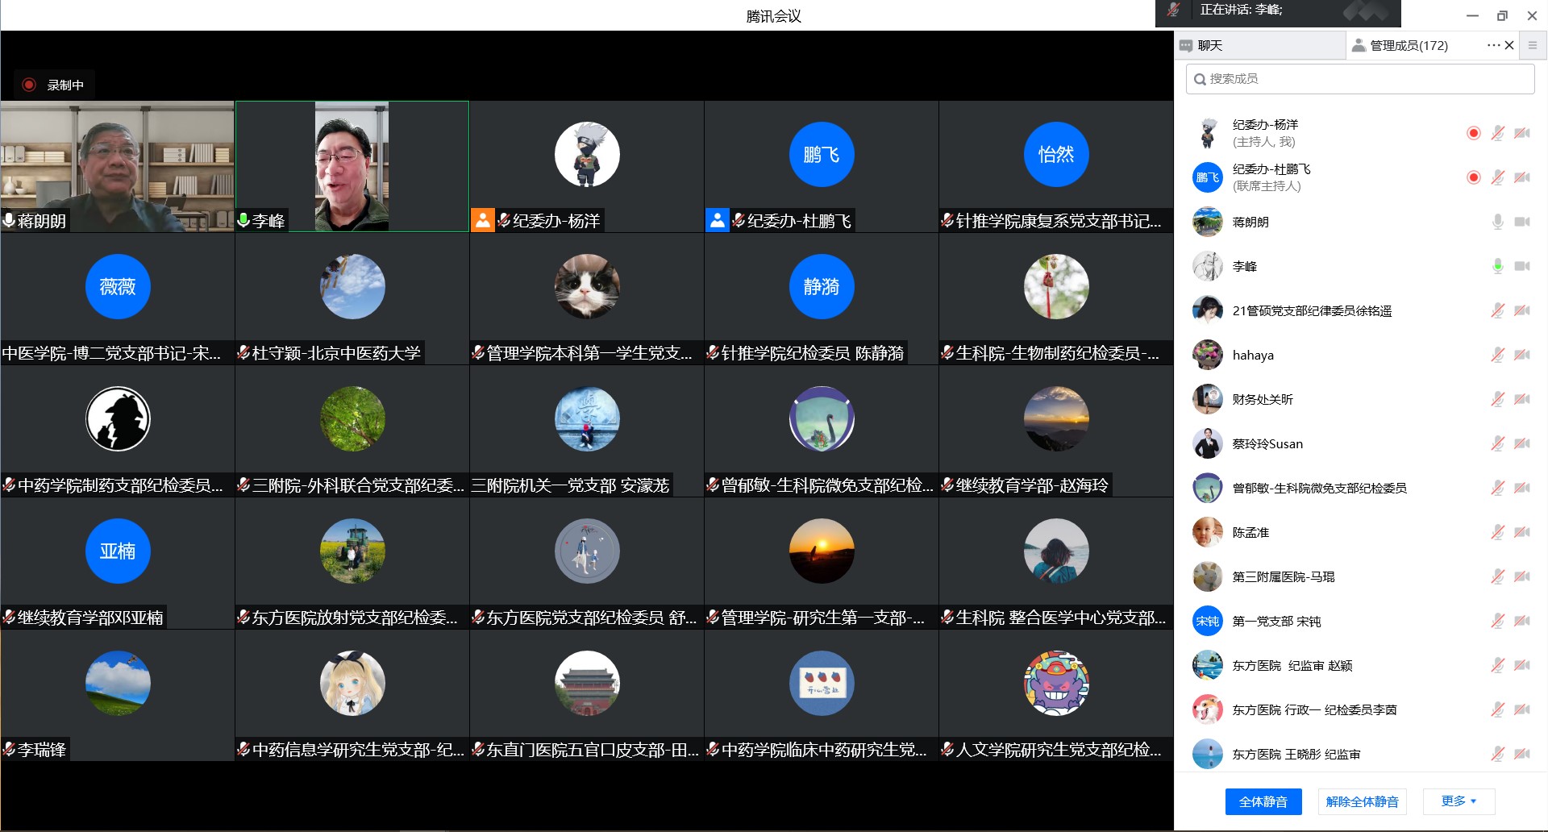Image resolution: width=1548 pixels, height=832 pixels.
Task: Click the search magnifier icon in member search
Action: (x=1200, y=79)
